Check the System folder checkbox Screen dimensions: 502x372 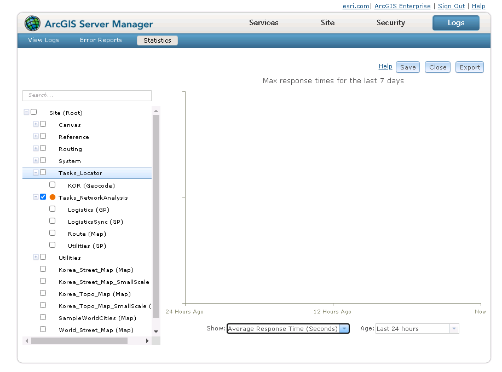point(43,160)
